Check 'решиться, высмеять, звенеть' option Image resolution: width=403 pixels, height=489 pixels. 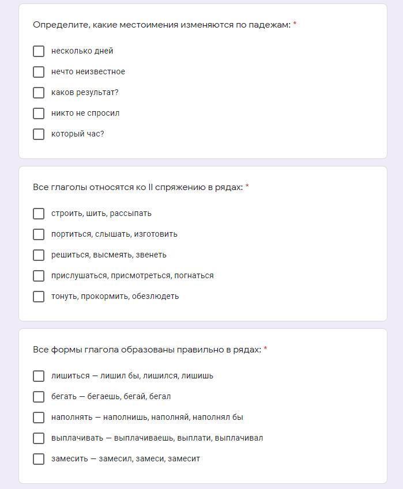click(39, 255)
